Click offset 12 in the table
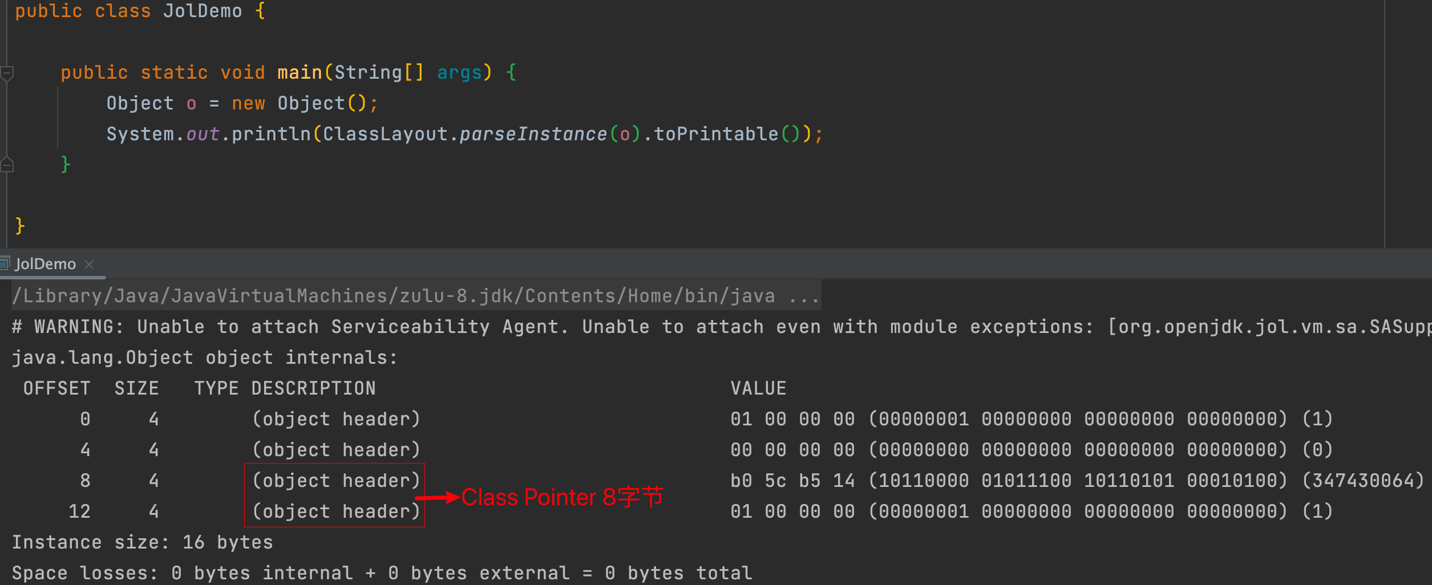The height and width of the screenshot is (585, 1432). click(79, 511)
